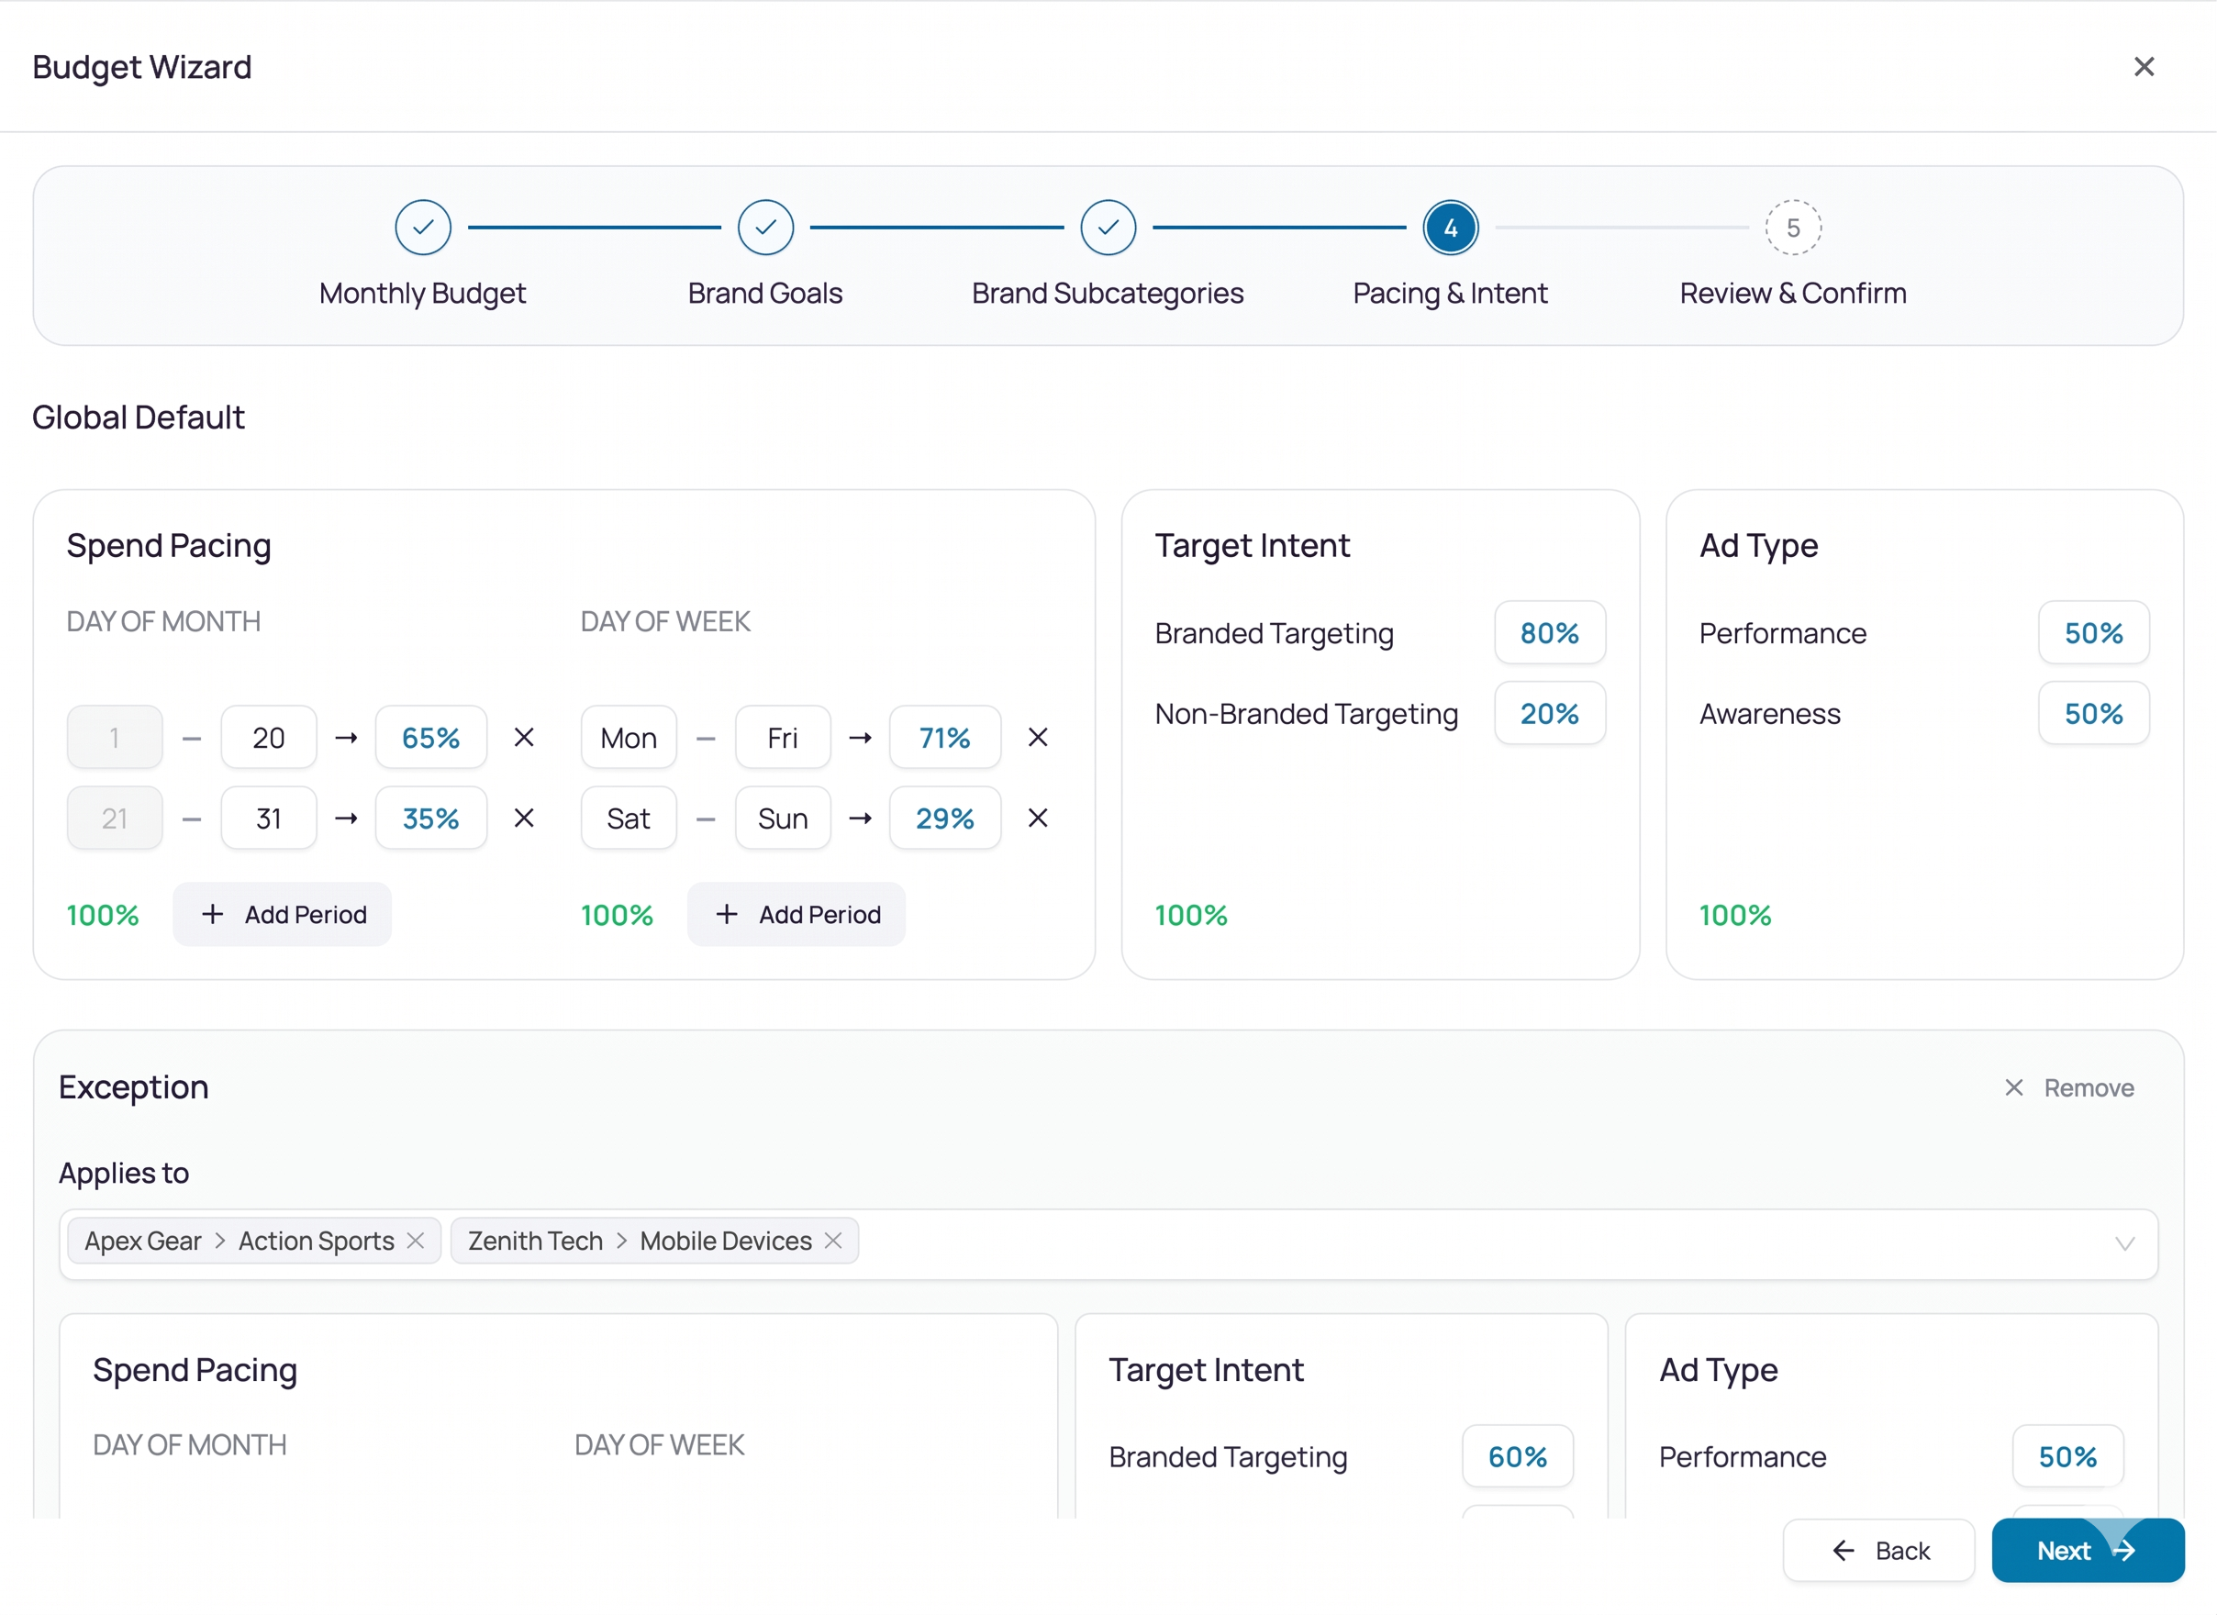Open the Review & Confirm step 5

(1793, 228)
